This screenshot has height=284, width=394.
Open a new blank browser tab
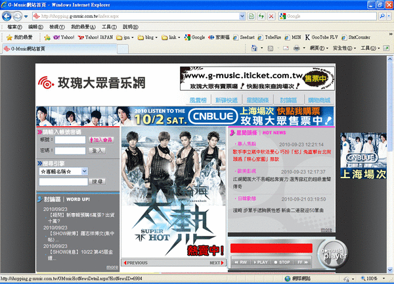click(123, 49)
